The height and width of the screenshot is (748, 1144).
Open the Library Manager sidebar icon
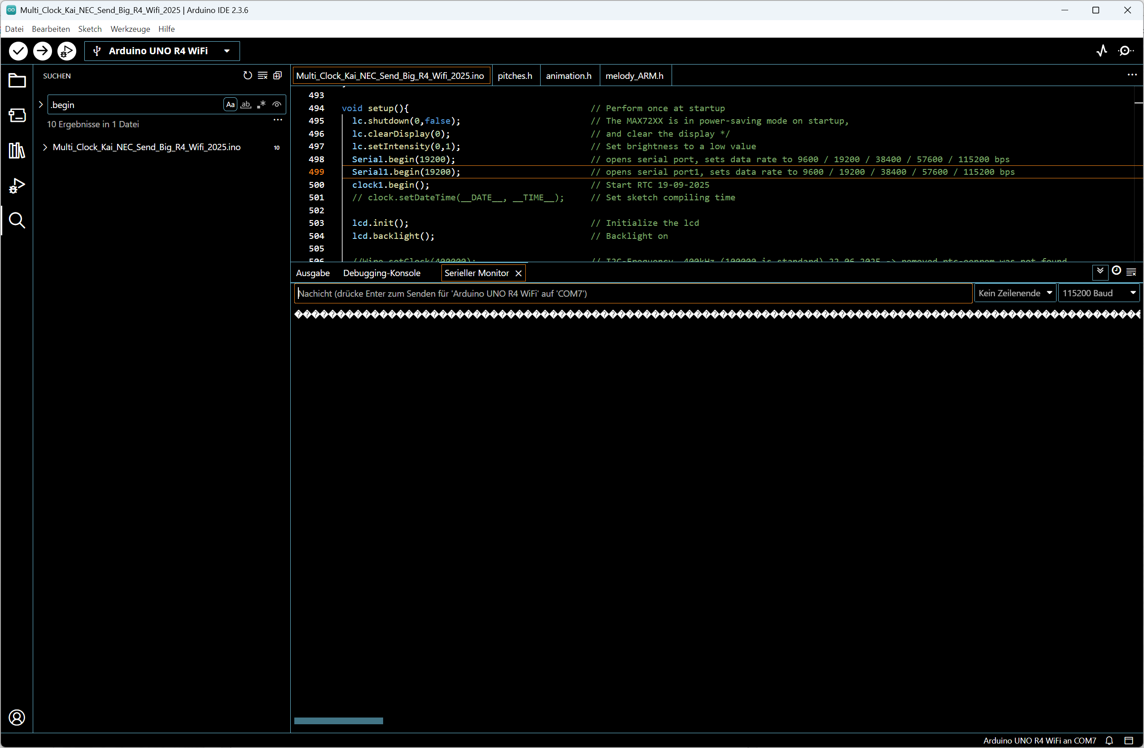[x=17, y=151]
